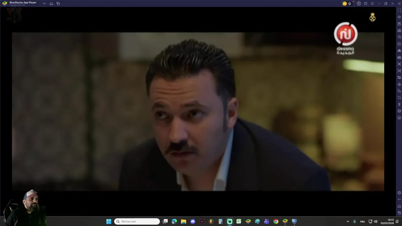Start screen recording from sidebar
Image resolution: width=402 pixels, height=226 pixels.
[399, 71]
